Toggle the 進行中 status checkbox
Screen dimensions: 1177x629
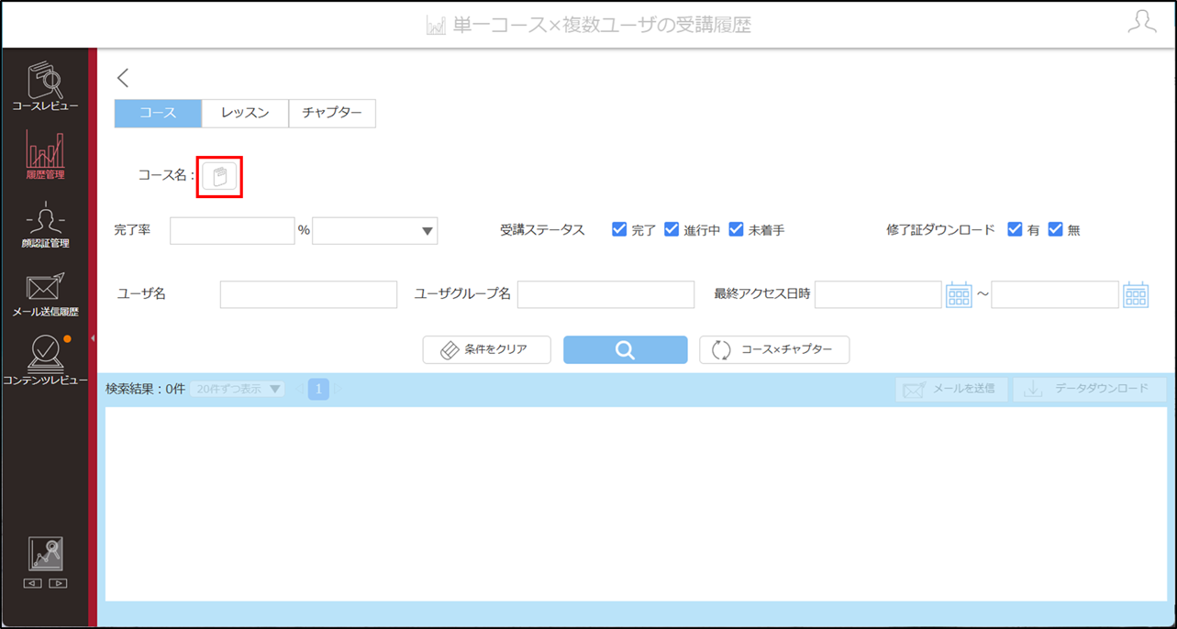[672, 229]
